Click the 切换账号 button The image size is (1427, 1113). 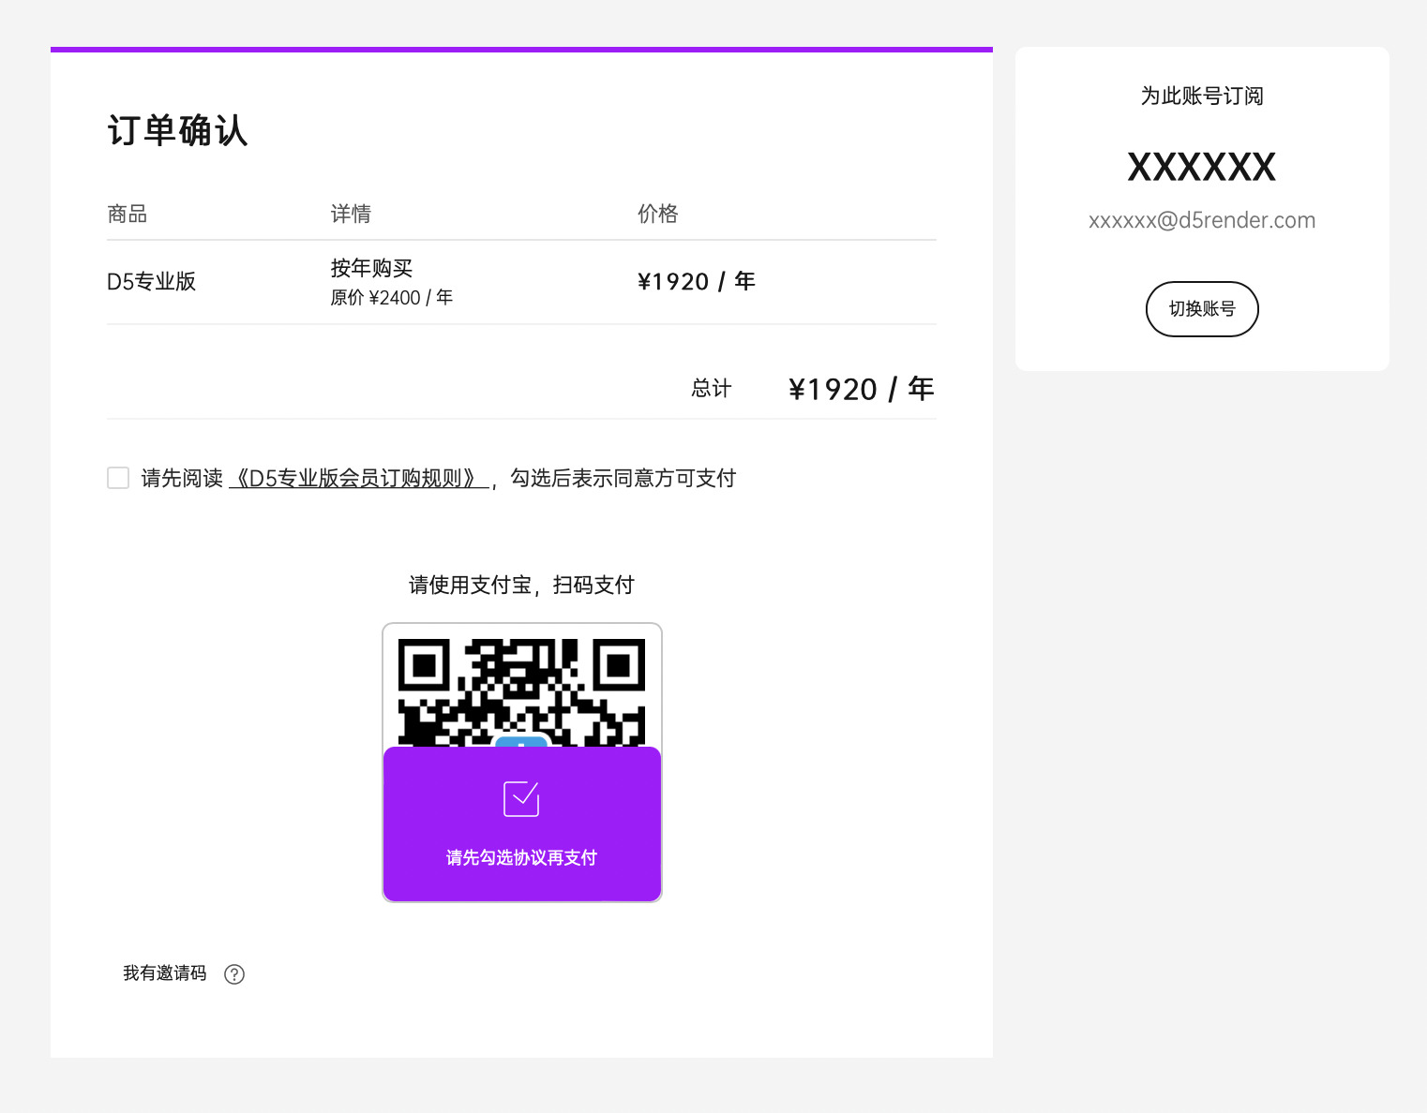[1201, 308]
